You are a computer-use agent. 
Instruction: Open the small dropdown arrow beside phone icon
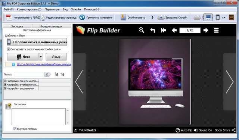[224, 18]
